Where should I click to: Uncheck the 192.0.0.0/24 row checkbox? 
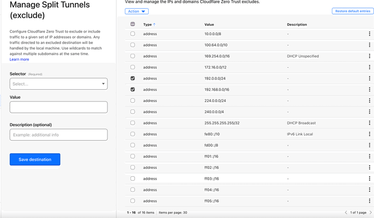(133, 78)
